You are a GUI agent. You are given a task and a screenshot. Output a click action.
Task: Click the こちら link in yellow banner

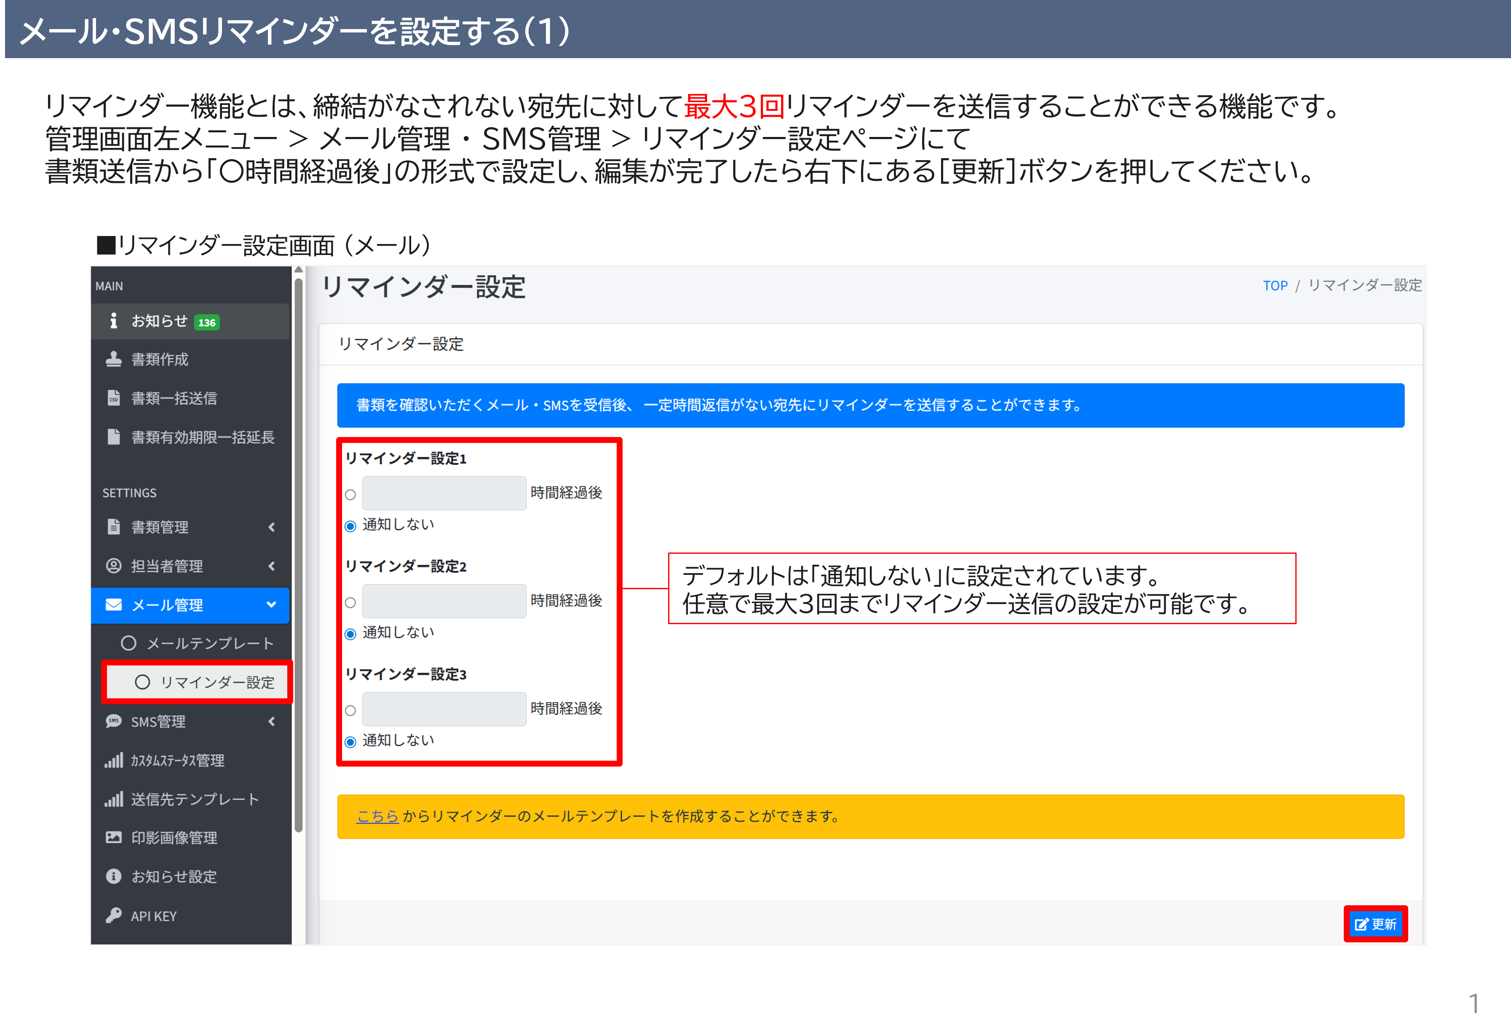(377, 816)
